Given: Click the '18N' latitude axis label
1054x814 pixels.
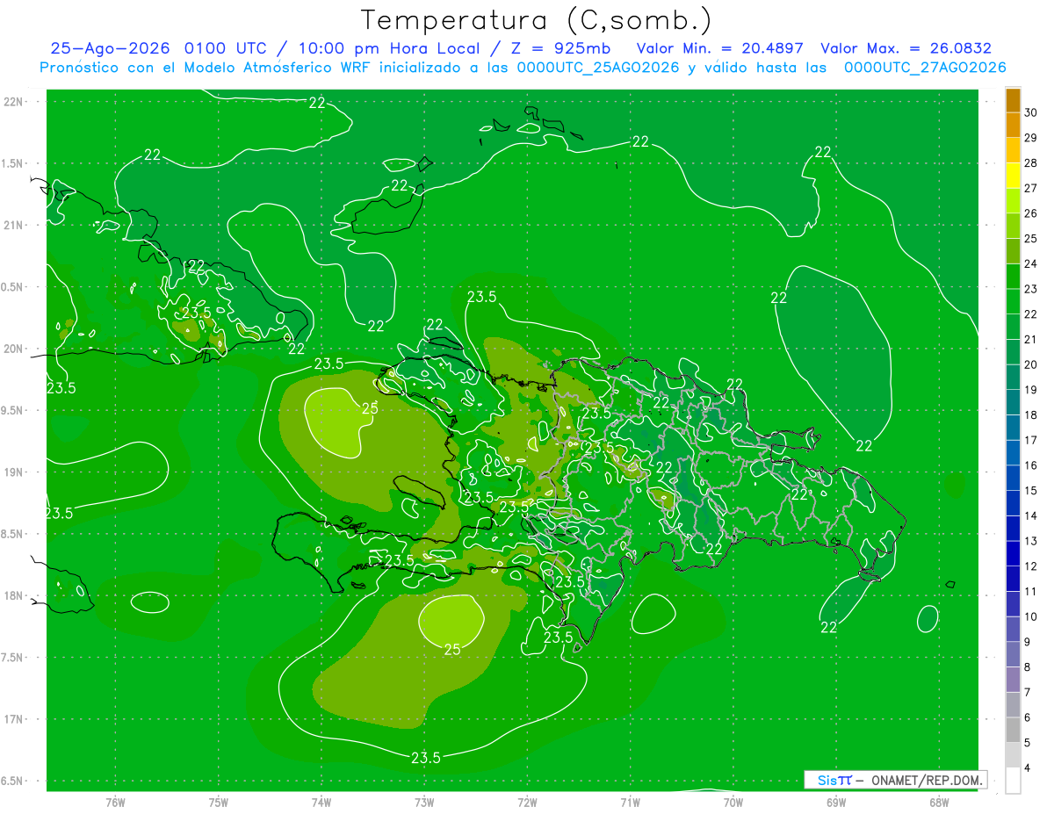Looking at the screenshot, I should click(x=15, y=595).
